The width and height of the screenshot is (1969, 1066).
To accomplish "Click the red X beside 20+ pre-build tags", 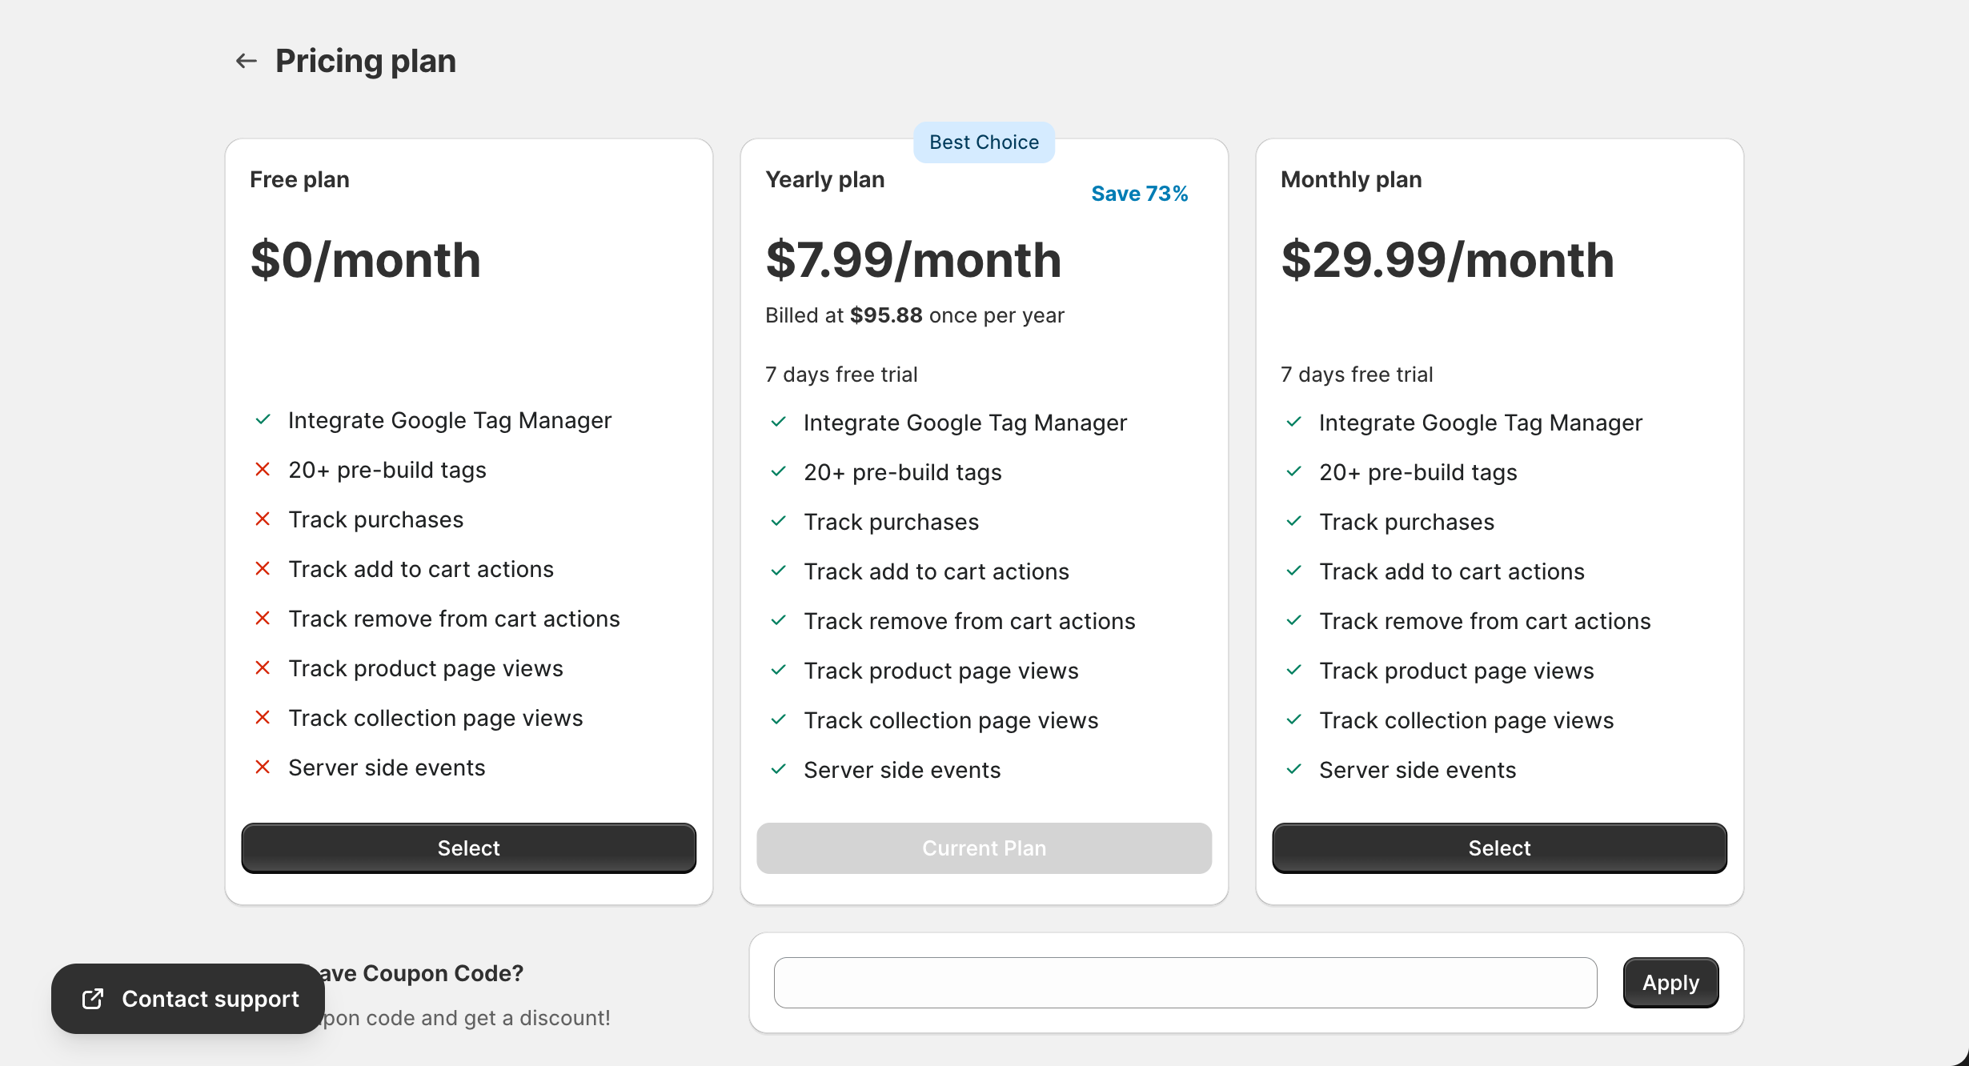I will pyautogui.click(x=263, y=469).
